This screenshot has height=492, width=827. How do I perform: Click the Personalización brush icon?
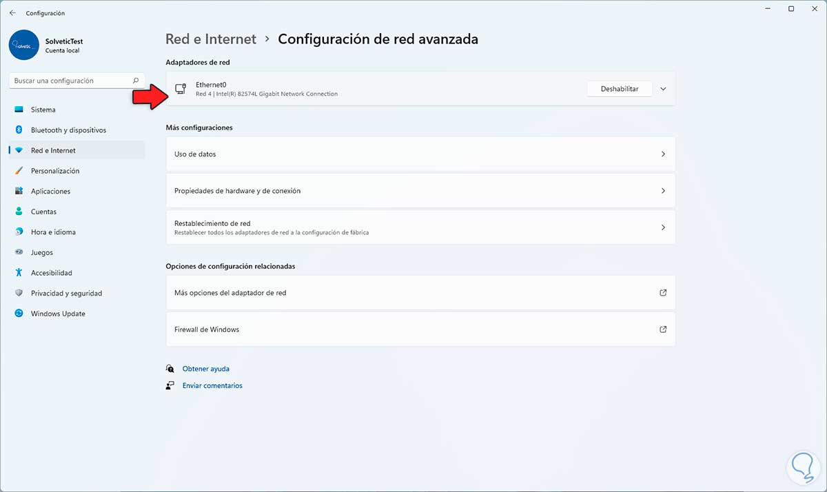19,171
